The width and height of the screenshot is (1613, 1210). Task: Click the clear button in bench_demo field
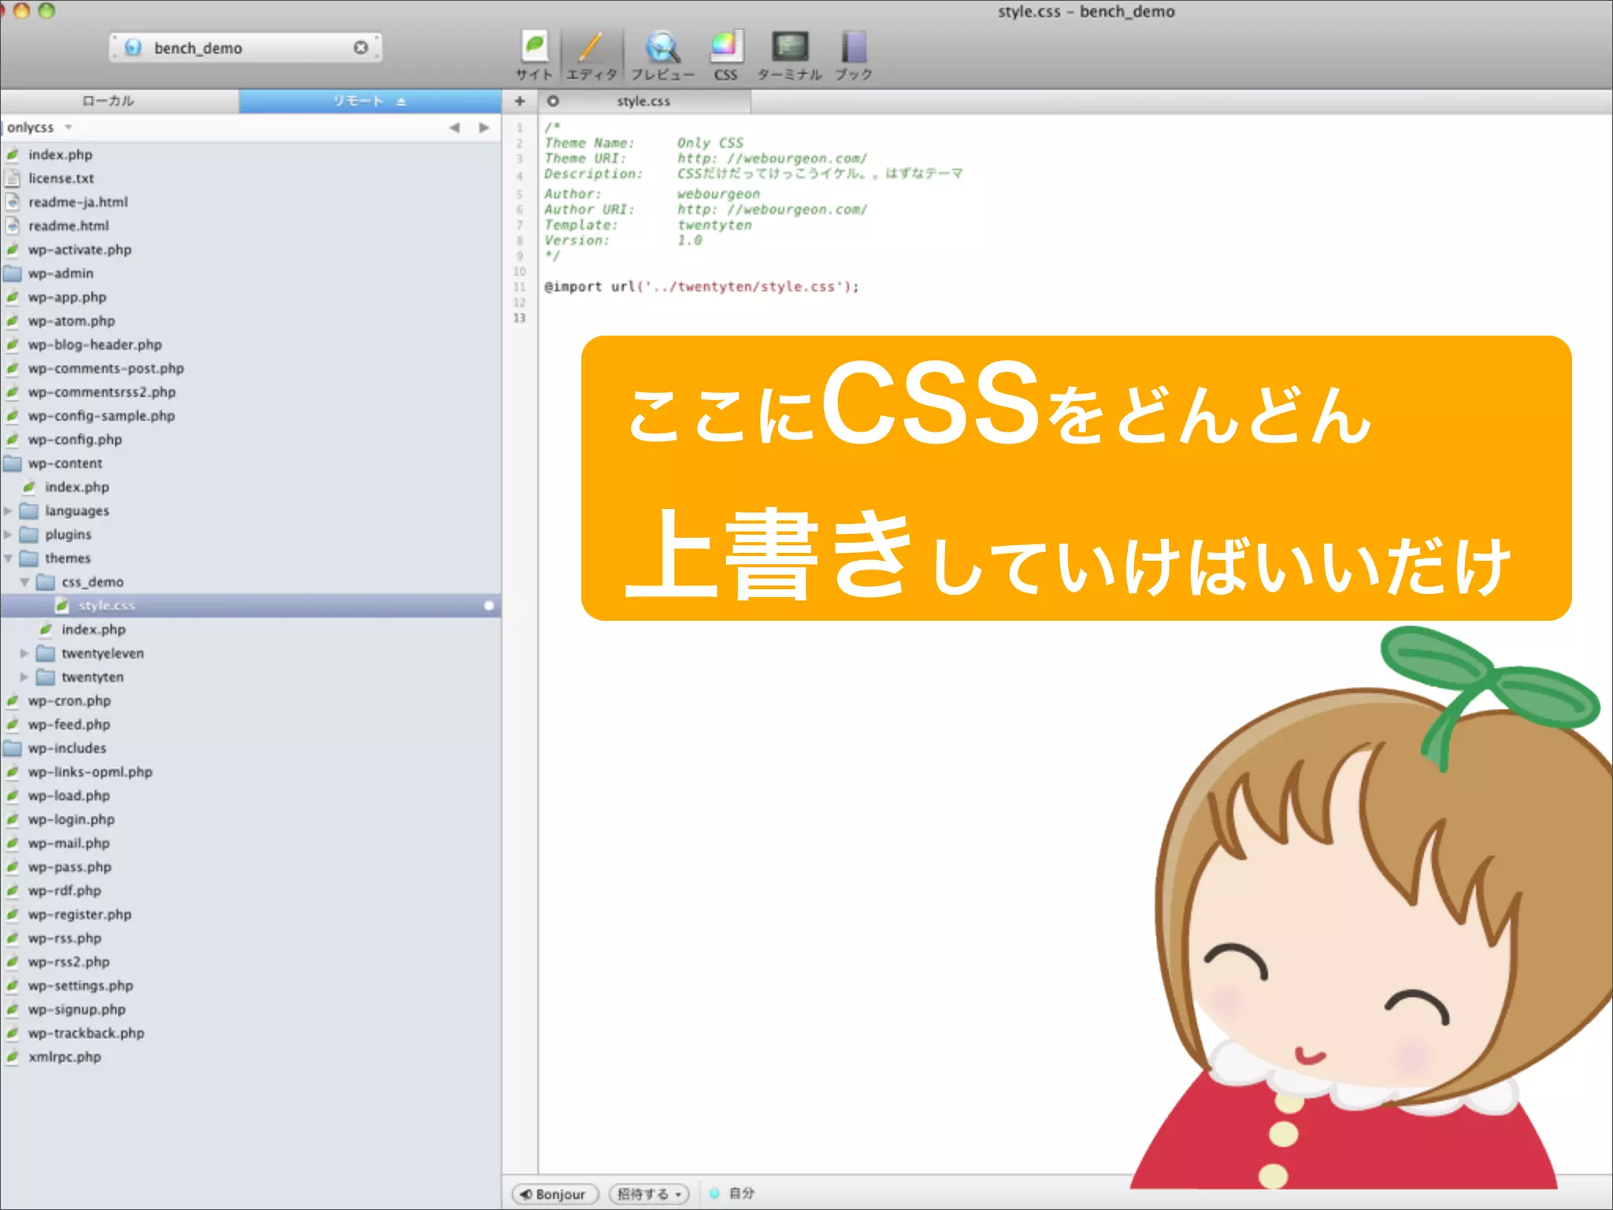click(361, 47)
